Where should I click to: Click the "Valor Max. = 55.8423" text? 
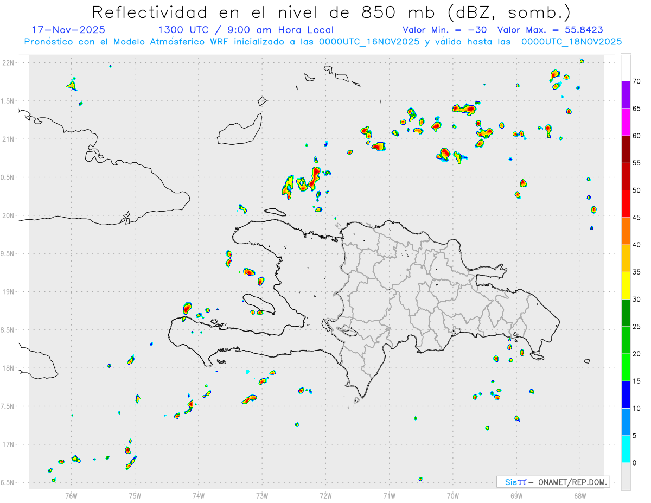550,30
